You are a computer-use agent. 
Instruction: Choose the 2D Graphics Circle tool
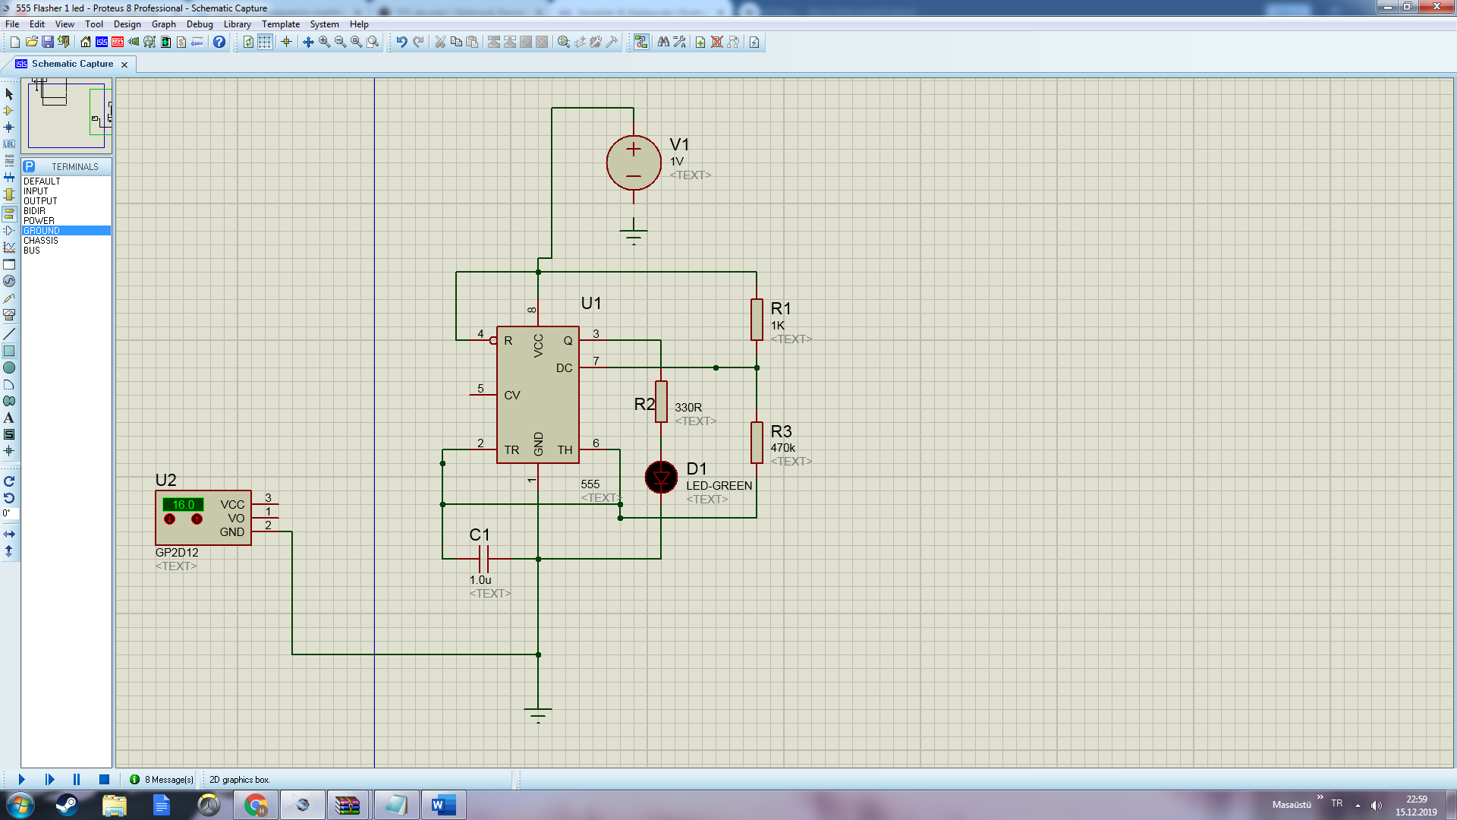click(9, 367)
